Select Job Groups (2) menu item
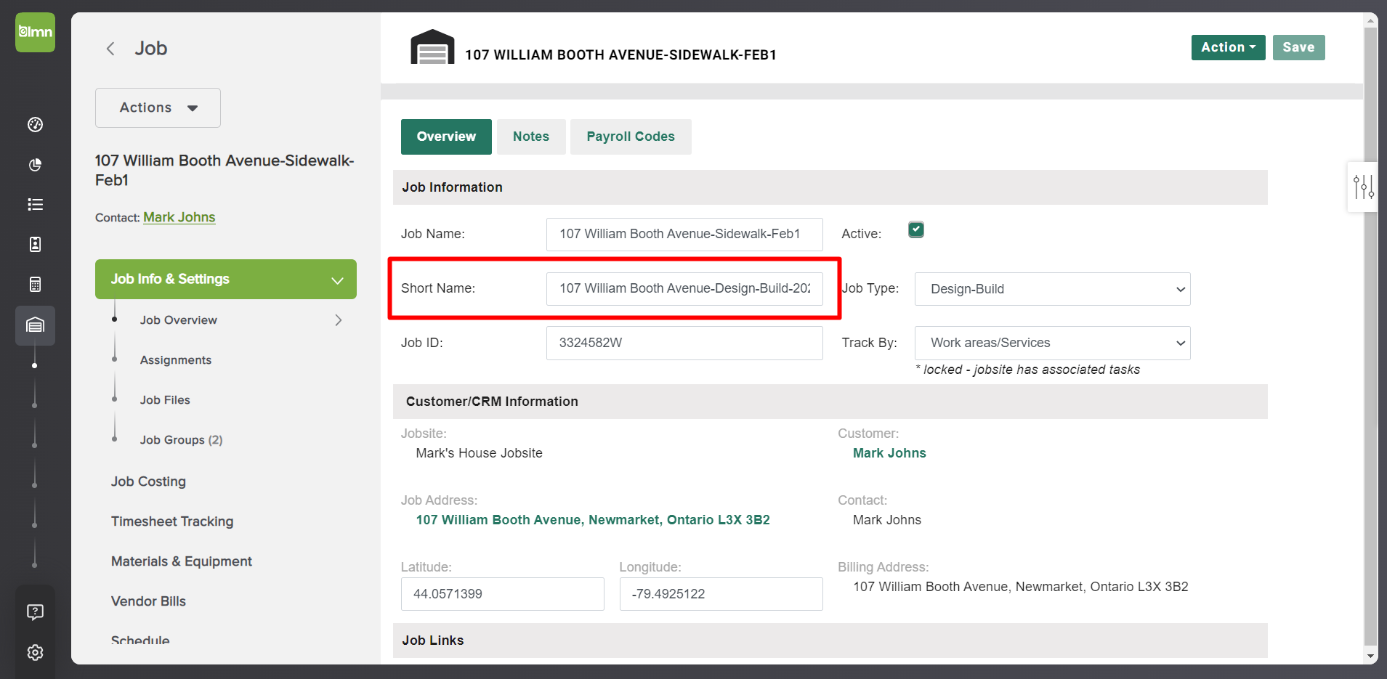The width and height of the screenshot is (1387, 679). tap(181, 440)
